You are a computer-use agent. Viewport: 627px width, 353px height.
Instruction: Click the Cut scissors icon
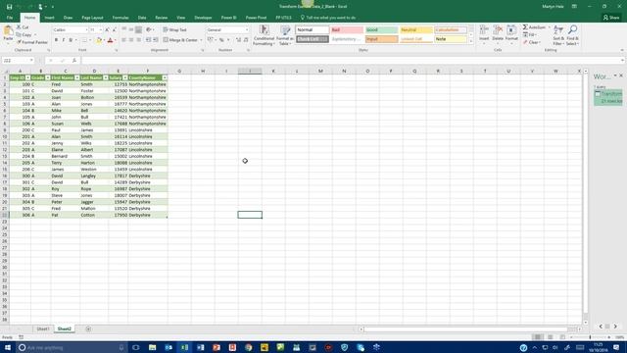point(19,27)
